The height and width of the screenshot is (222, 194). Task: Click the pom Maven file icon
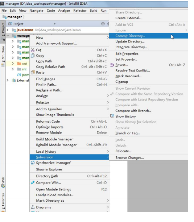click(x=19, y=75)
